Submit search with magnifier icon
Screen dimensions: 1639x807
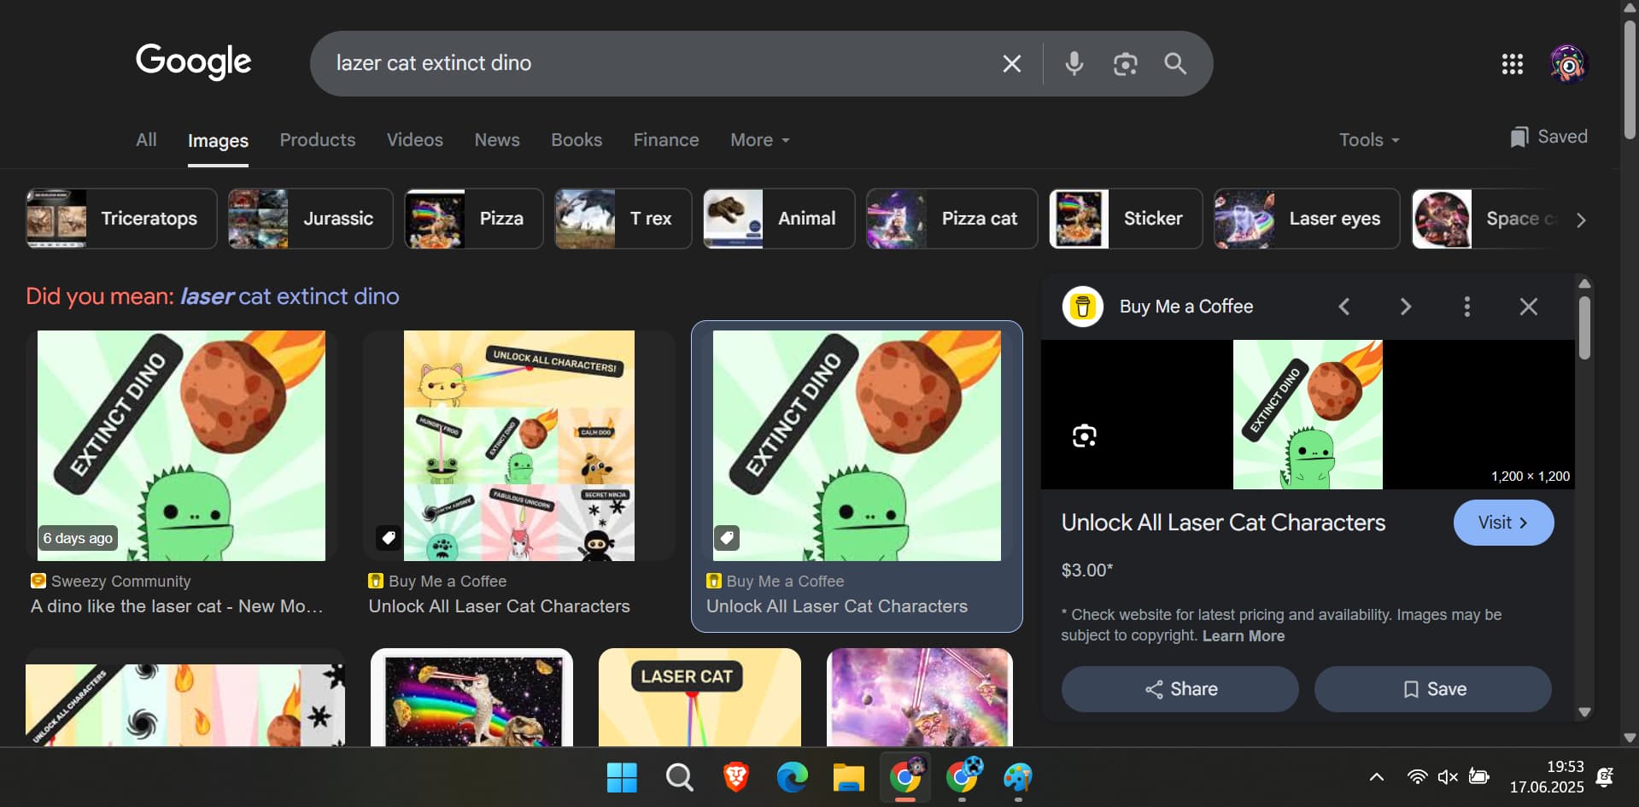point(1175,63)
